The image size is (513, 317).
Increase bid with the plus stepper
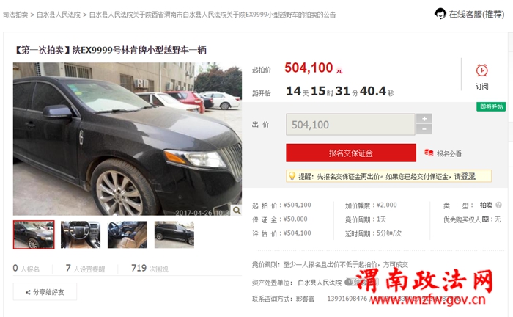pos(424,119)
